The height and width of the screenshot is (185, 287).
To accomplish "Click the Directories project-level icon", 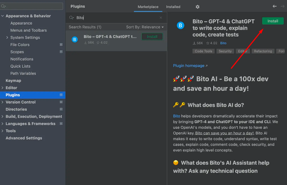I will click(x=61, y=109).
